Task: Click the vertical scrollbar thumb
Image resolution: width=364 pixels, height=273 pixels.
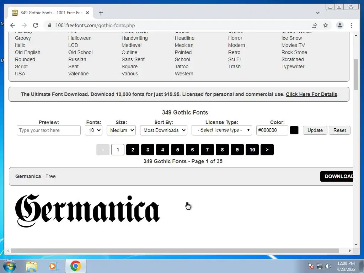Action: click(x=356, y=74)
